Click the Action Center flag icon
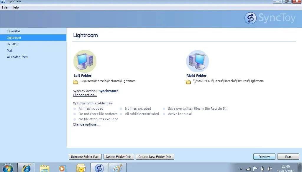Viewport: 302px width, 172px height. [255, 169]
